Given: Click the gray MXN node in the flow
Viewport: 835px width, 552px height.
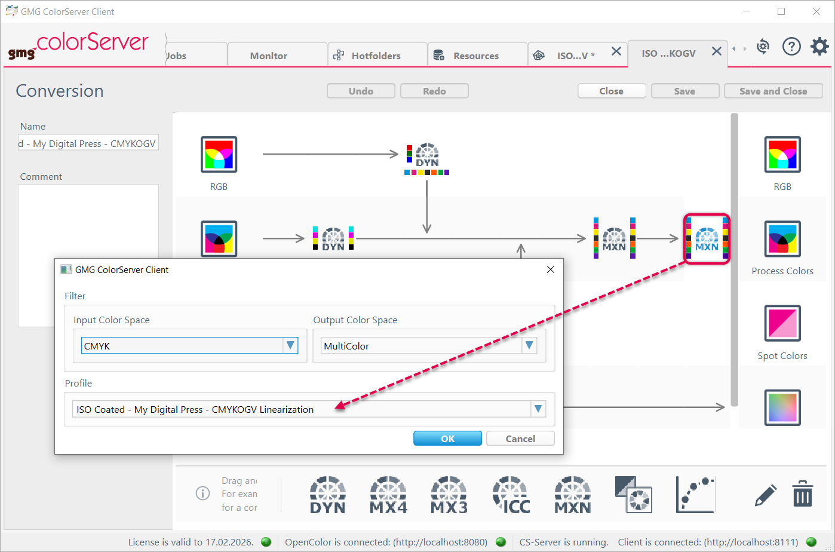Looking at the screenshot, I should (x=615, y=238).
